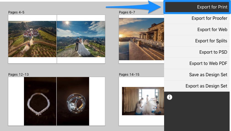This screenshot has height=131, width=231.
Task: Select couple on hilltop photo on page 5
Action: pyautogui.click(x=81, y=39)
